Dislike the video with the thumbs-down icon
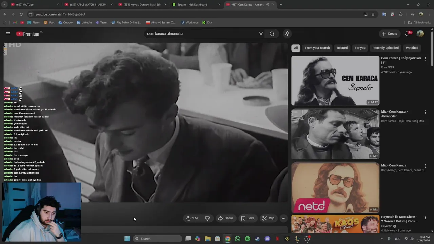This screenshot has height=244, width=434. 207,218
